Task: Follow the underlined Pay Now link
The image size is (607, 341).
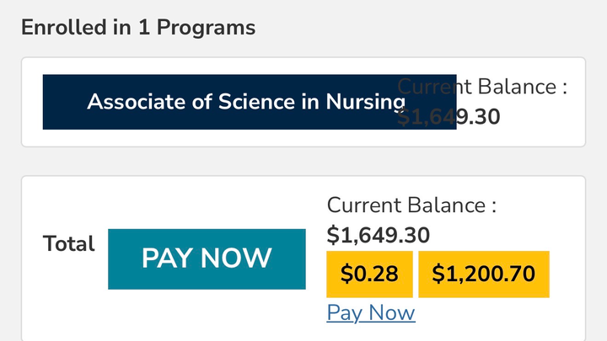Action: click(371, 313)
